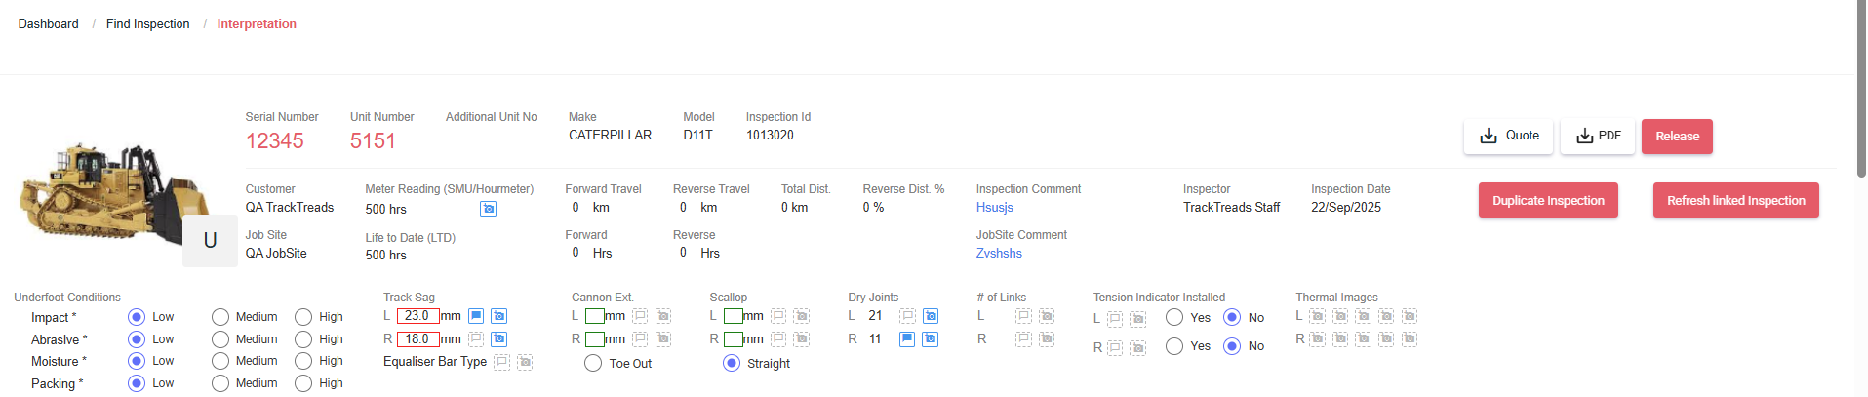
Task: Open Track Sag left comment icon
Action: (x=476, y=316)
